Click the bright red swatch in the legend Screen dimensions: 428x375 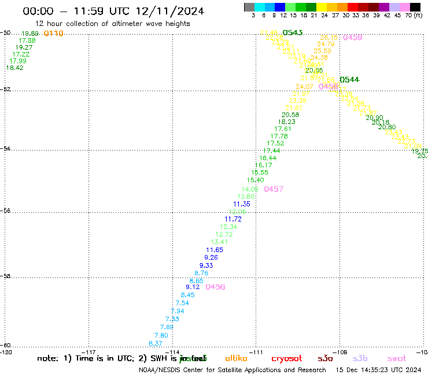pos(353,7)
